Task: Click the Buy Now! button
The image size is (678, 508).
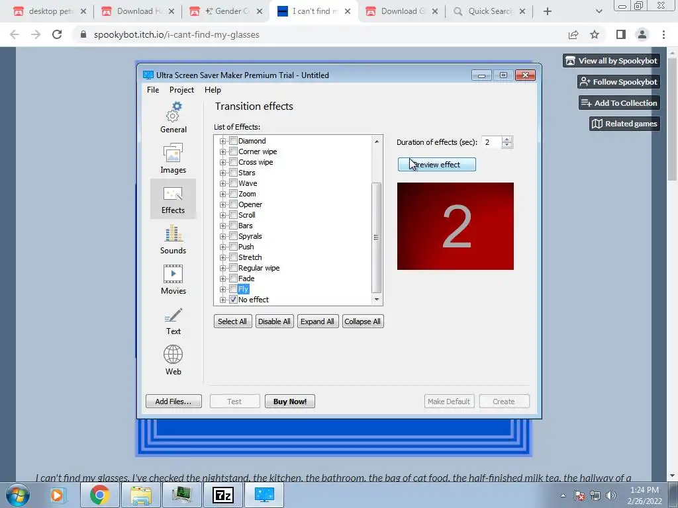Action: pyautogui.click(x=290, y=402)
